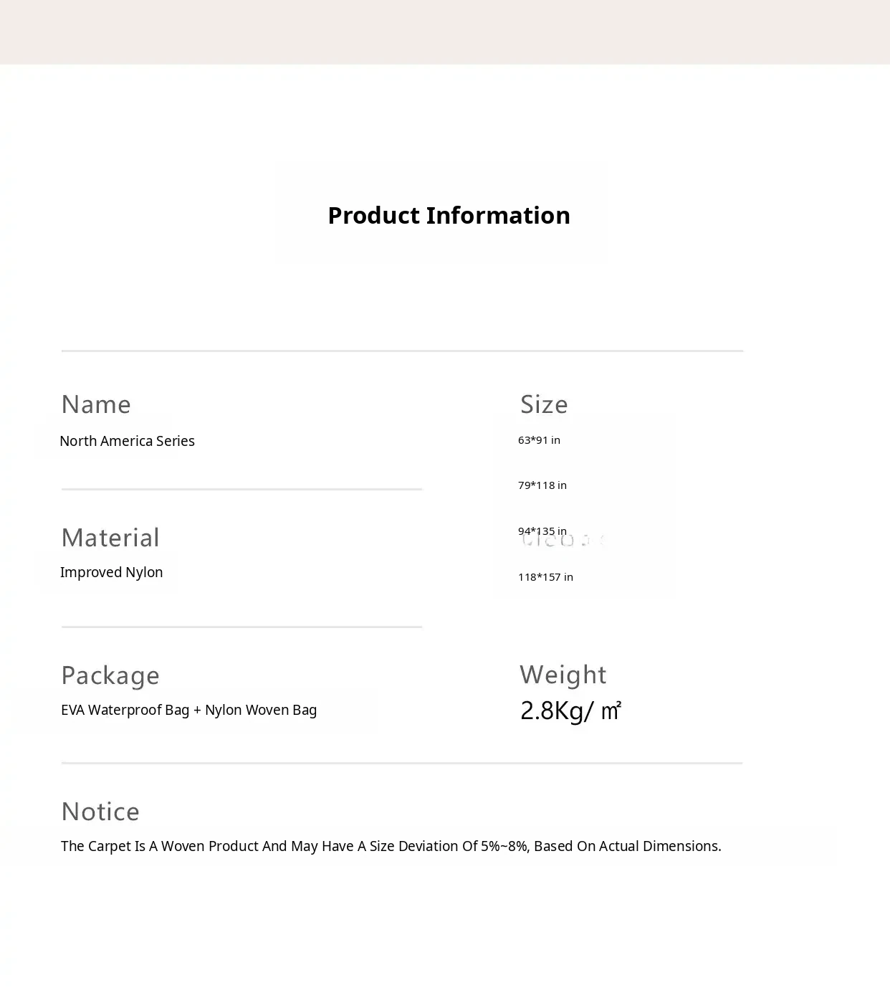Select the Notice section label
The width and height of the screenshot is (890, 993).
(100, 812)
